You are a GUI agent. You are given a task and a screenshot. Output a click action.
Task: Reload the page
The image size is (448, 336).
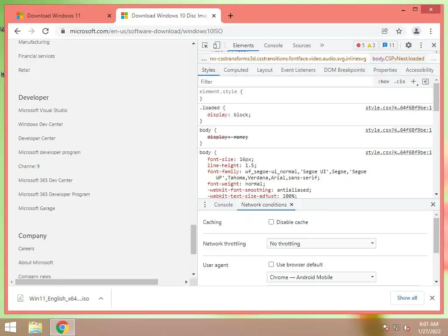click(45, 31)
